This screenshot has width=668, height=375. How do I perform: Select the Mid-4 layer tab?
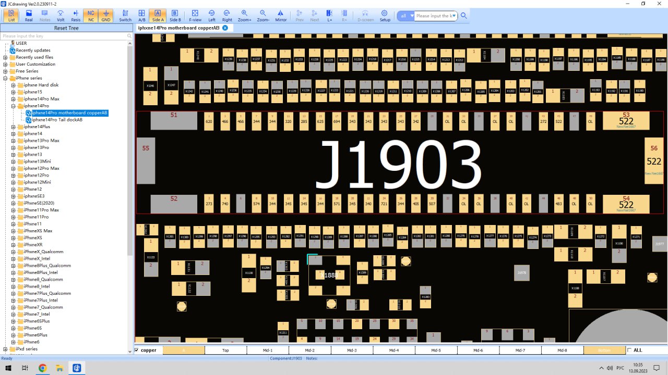click(x=394, y=351)
